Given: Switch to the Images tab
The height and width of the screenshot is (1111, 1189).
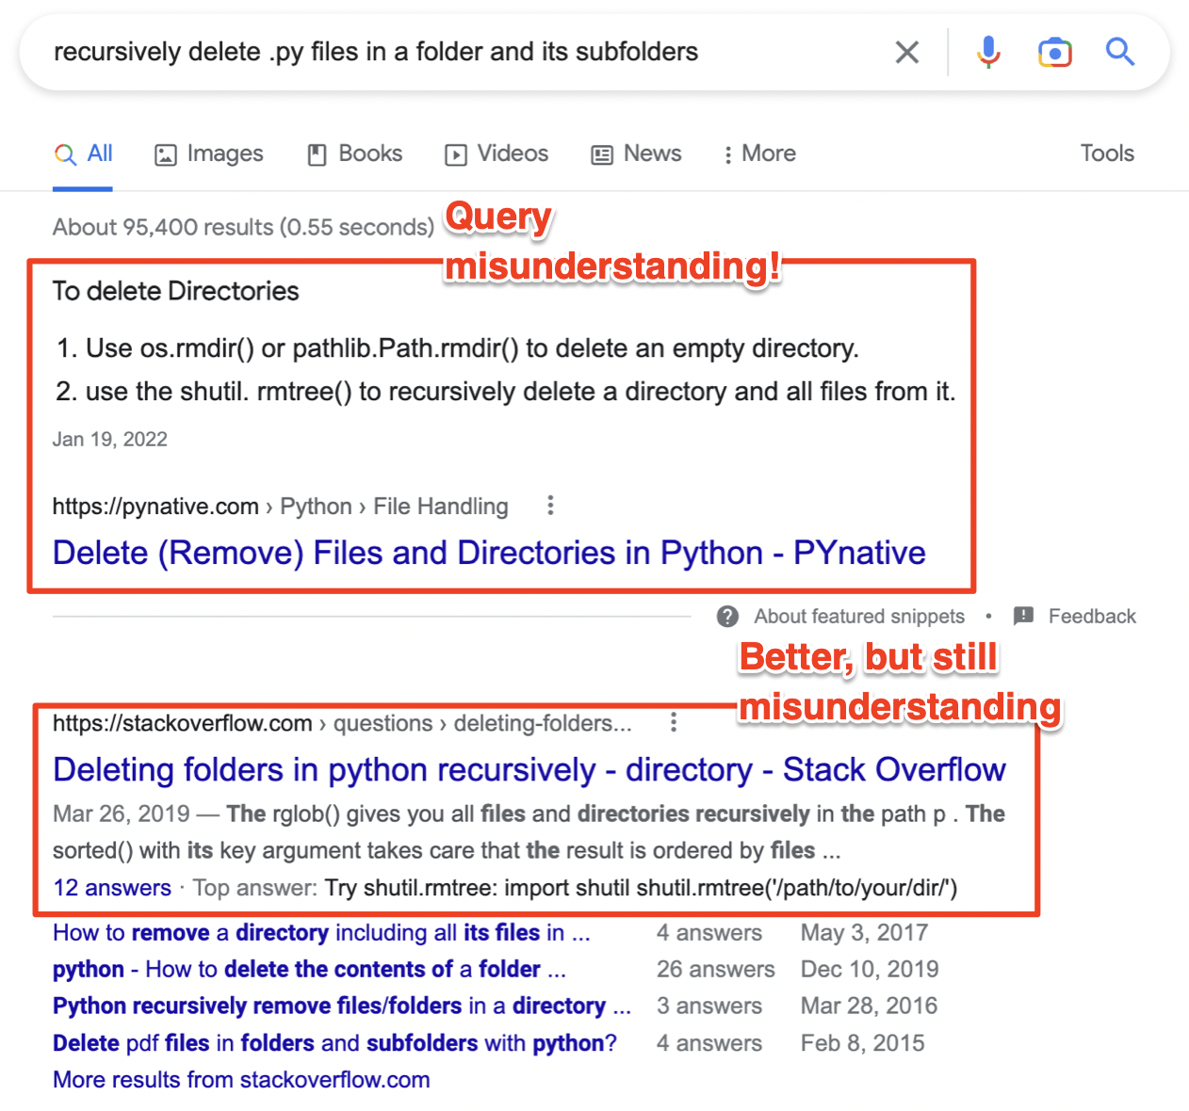Looking at the screenshot, I should coord(208,153).
